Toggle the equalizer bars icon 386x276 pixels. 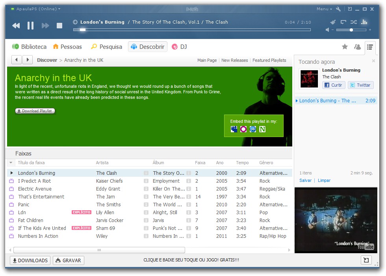(x=364, y=22)
